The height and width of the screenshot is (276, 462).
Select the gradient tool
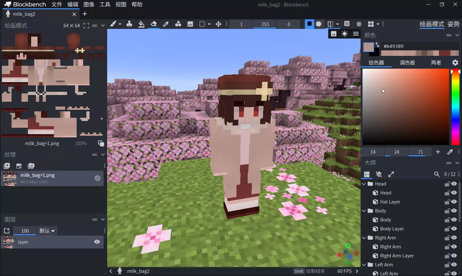coord(190,24)
